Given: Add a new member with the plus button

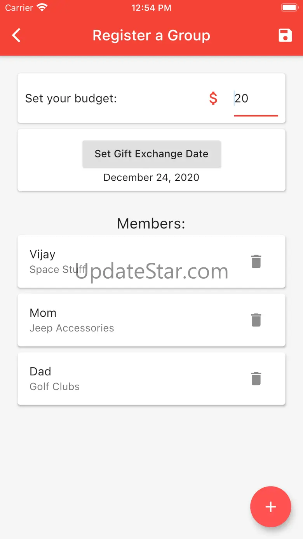Looking at the screenshot, I should click(x=270, y=507).
